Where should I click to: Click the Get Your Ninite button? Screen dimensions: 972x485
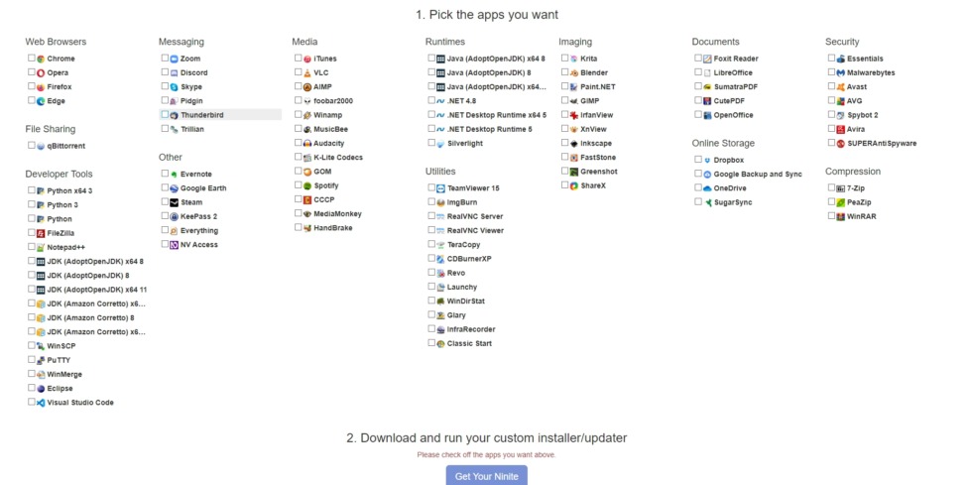[487, 476]
